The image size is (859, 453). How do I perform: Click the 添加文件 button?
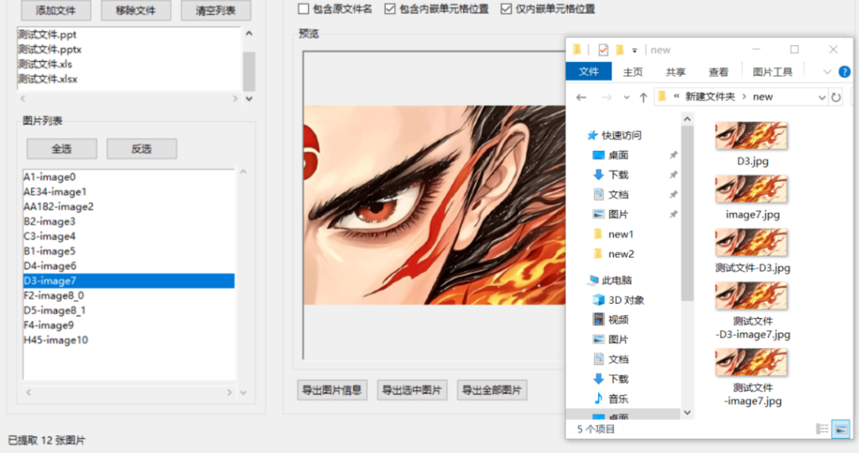click(56, 10)
